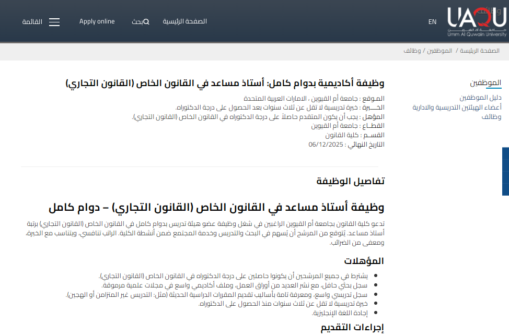
Task: Click الصفحة الرئيسية in the breadcrumb trail
Action: click(480, 51)
